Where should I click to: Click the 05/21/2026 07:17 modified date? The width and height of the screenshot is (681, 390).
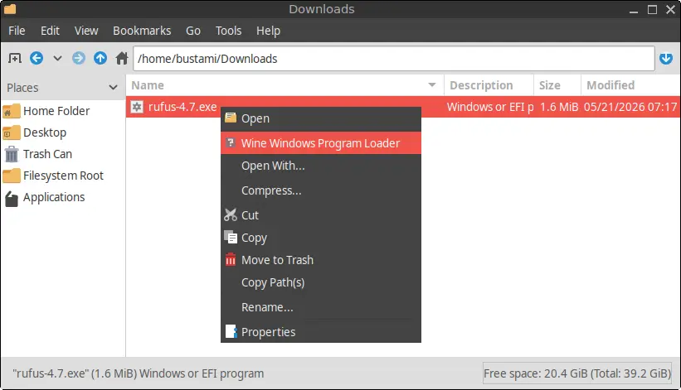pos(630,107)
